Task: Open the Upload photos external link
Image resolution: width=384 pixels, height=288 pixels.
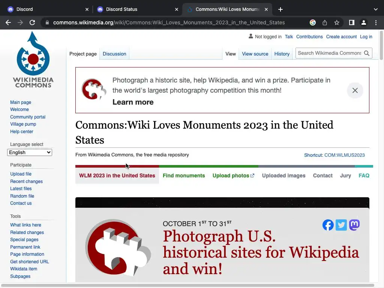Action: [233, 175]
